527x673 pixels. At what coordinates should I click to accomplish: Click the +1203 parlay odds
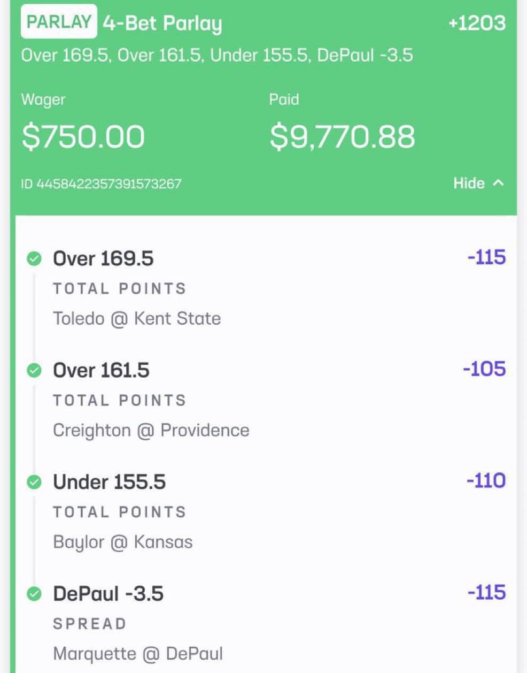(x=477, y=23)
